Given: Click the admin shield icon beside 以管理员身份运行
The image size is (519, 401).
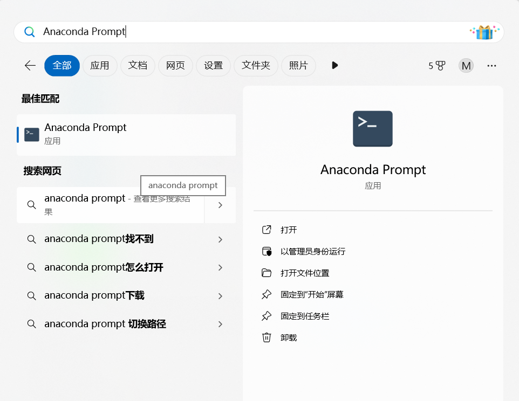Looking at the screenshot, I should click(x=267, y=251).
